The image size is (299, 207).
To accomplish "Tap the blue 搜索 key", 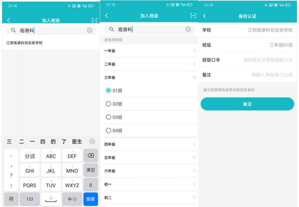I will 91,199.
